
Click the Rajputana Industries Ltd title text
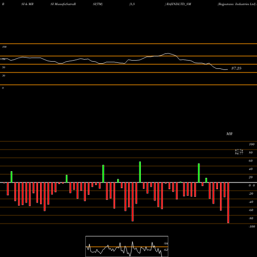[x=236, y=4]
